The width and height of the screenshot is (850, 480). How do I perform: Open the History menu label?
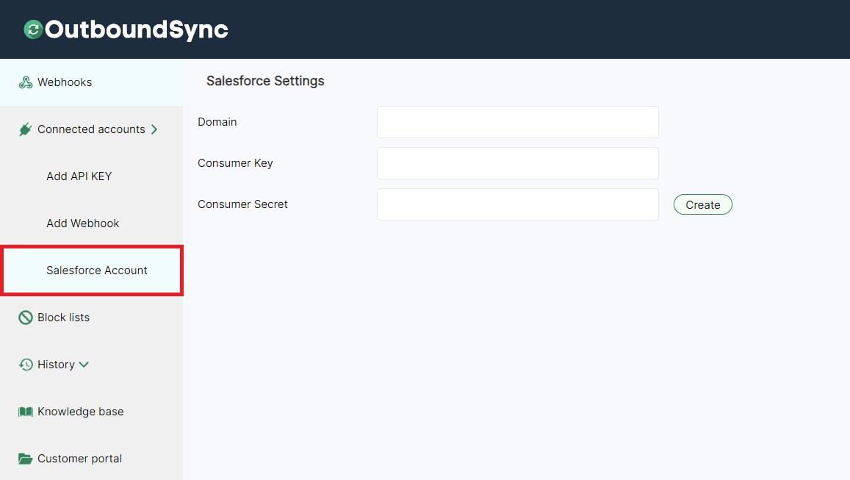56,365
